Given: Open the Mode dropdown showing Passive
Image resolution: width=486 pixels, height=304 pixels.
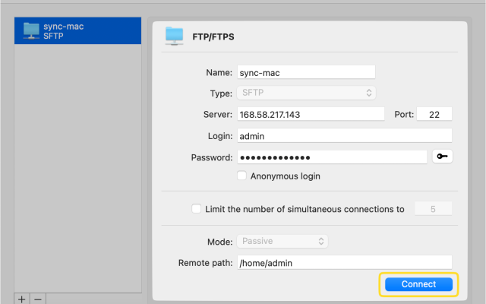Looking at the screenshot, I should click(282, 241).
